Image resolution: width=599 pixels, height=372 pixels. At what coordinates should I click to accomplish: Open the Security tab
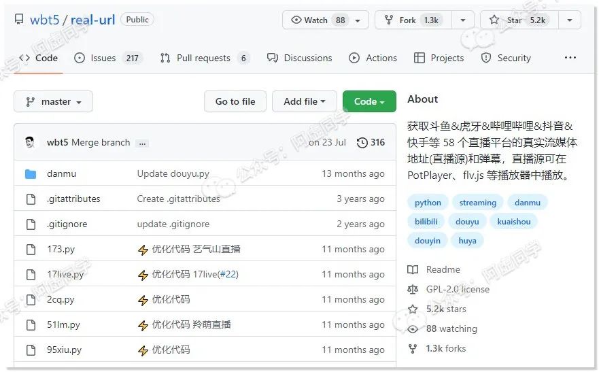[506, 58]
